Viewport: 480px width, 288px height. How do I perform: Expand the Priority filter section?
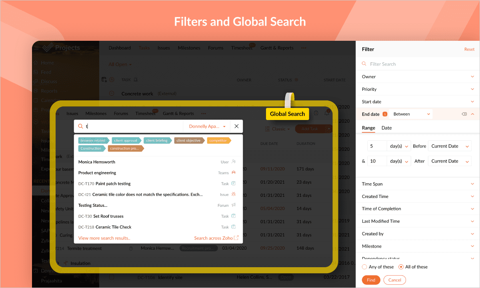472,89
